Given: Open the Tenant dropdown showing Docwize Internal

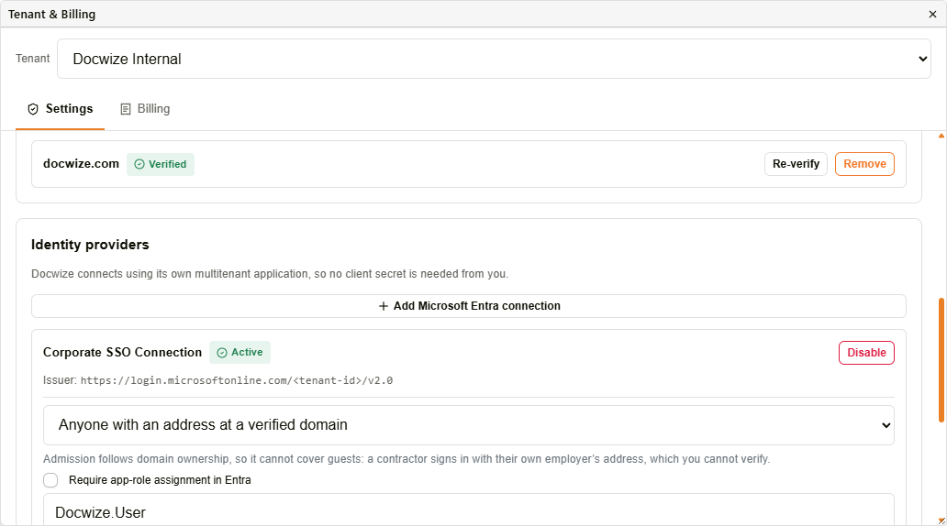Looking at the screenshot, I should (x=494, y=59).
